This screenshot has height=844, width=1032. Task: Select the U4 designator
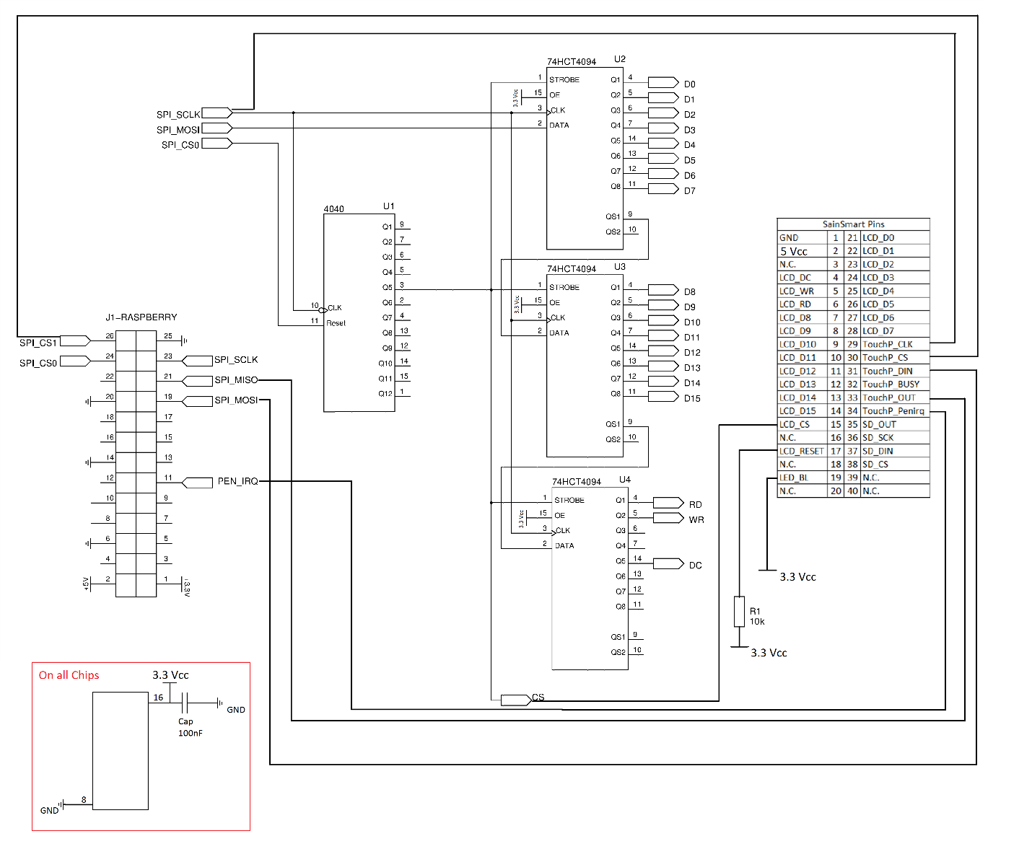[625, 480]
